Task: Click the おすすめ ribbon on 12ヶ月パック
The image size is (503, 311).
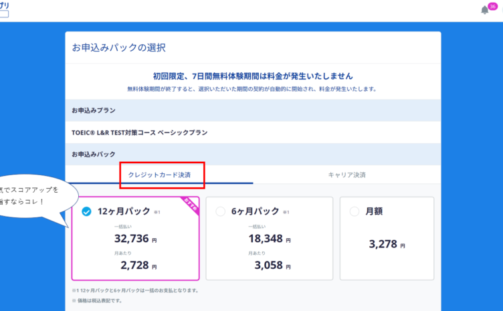Action: [x=191, y=205]
